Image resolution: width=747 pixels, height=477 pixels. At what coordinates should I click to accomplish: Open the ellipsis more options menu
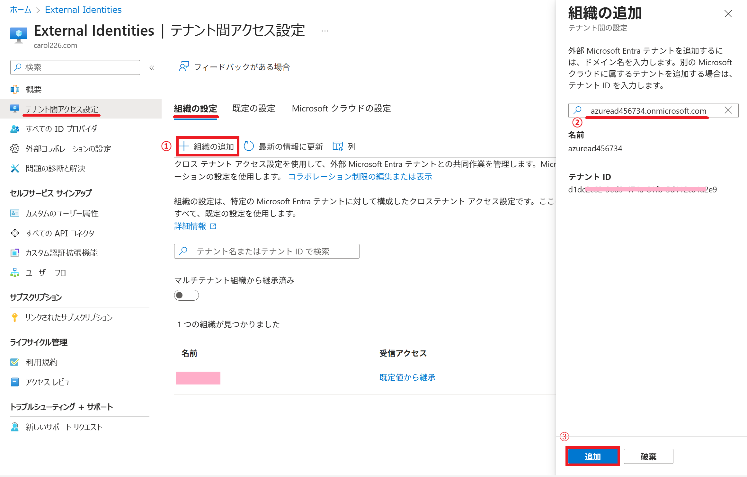coord(325,31)
